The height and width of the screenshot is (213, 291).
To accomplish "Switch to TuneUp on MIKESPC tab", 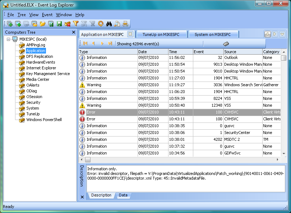I will click(x=160, y=34).
